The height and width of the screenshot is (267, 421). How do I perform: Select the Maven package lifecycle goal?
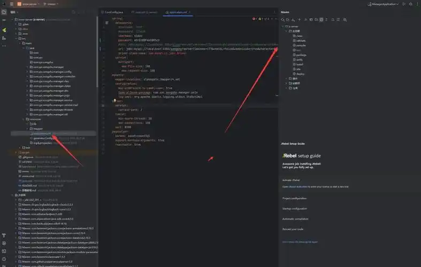pos(301,54)
